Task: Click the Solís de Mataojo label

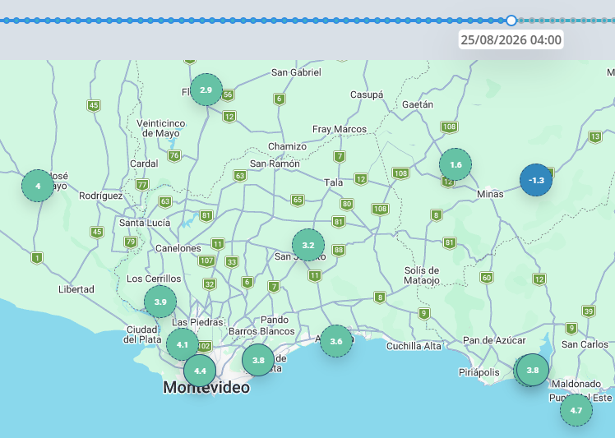Action: (x=422, y=275)
